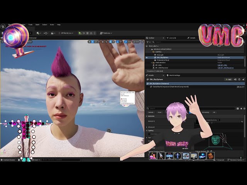Select the General filter in Details

tap(151, 112)
